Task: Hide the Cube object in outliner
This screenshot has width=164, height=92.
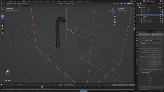Action: coord(161,11)
